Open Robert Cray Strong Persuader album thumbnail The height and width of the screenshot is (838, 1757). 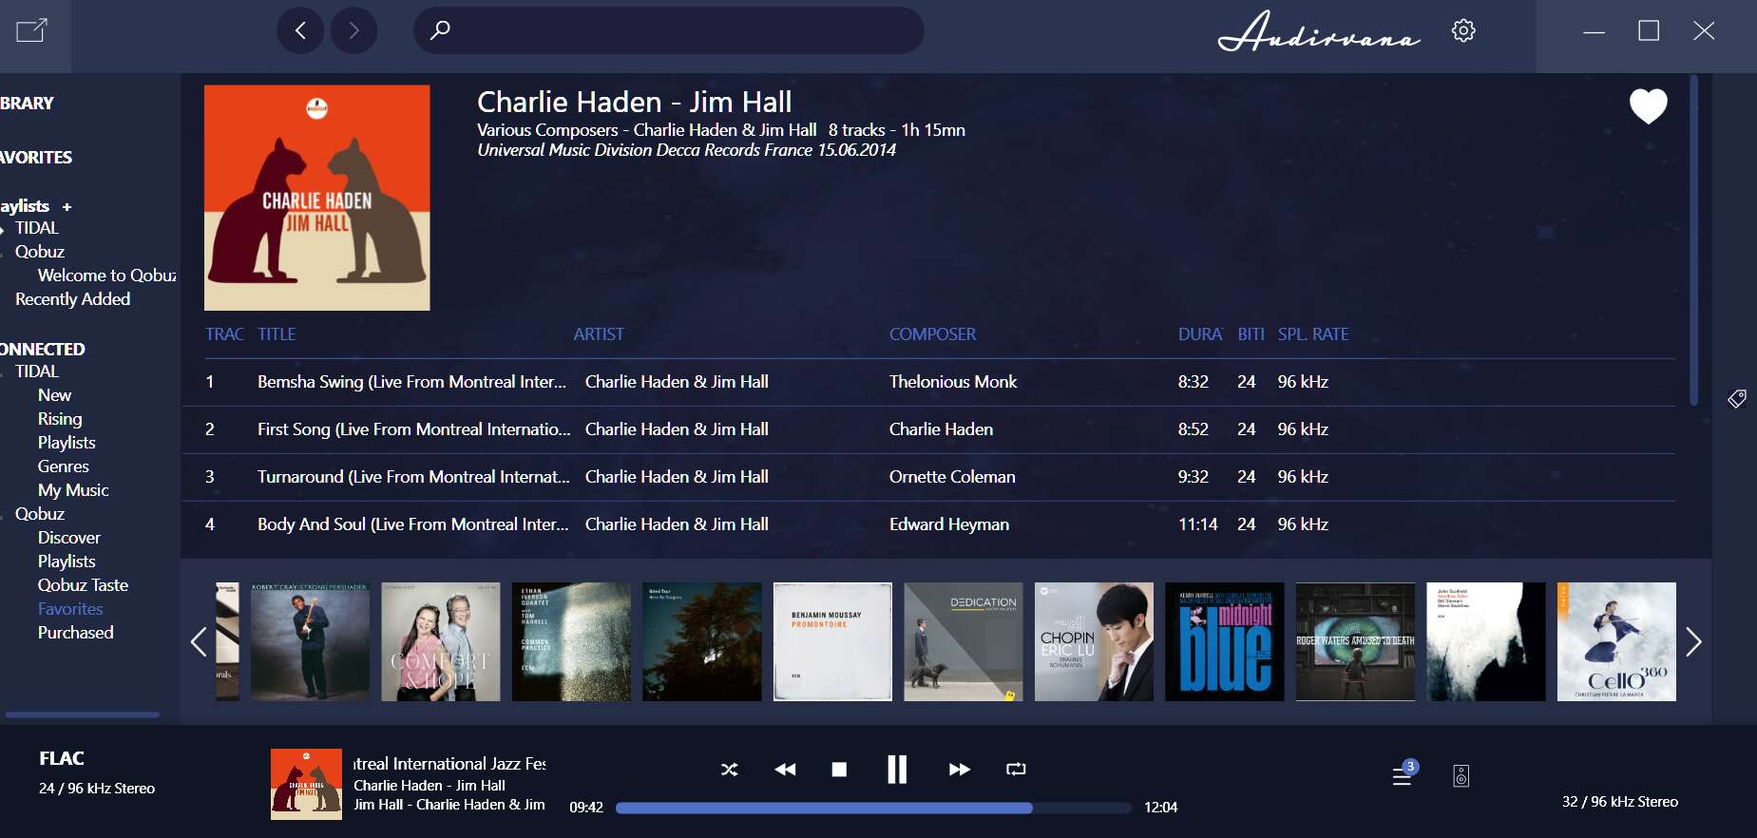[310, 642]
